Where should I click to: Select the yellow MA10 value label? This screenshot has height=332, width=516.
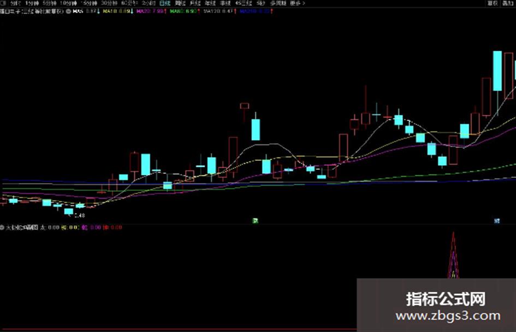[118, 11]
